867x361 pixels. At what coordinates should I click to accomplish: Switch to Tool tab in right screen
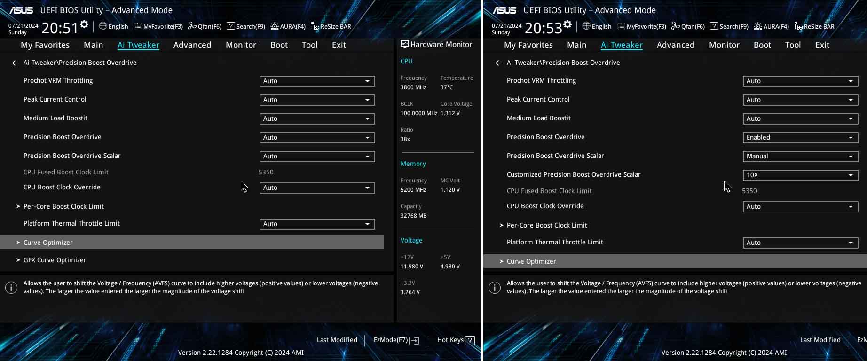click(x=793, y=45)
